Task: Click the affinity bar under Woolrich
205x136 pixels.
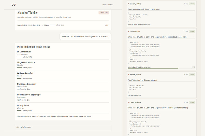Action: pos(20,111)
